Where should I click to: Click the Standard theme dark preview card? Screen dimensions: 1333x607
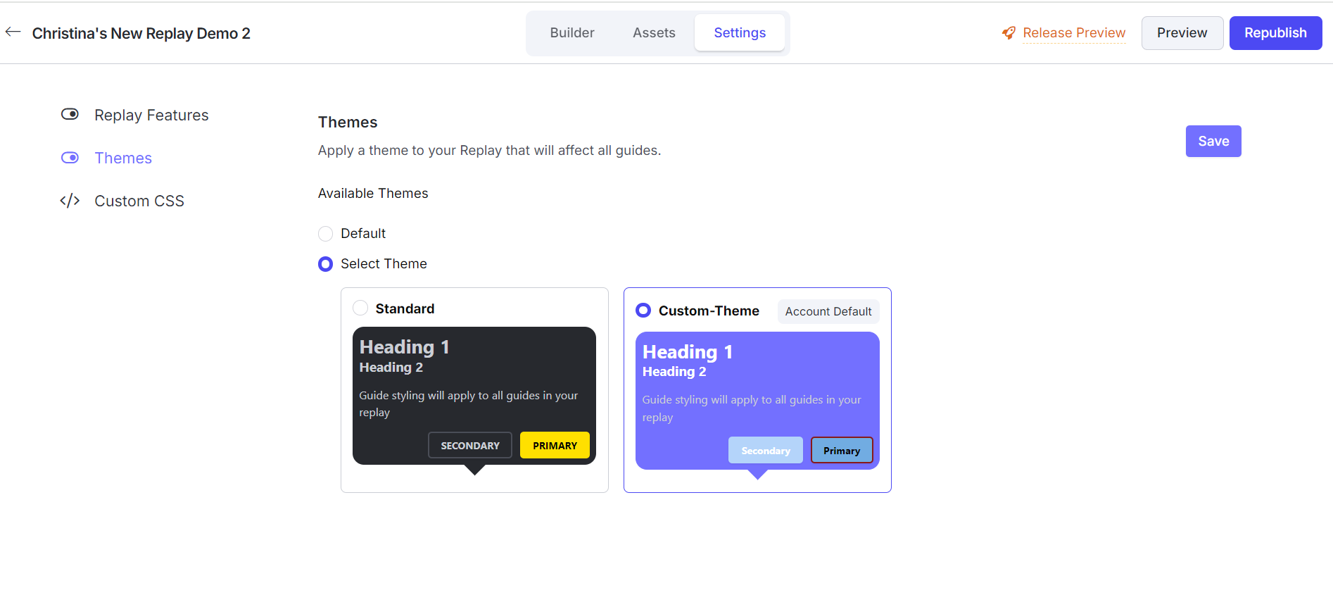(474, 396)
